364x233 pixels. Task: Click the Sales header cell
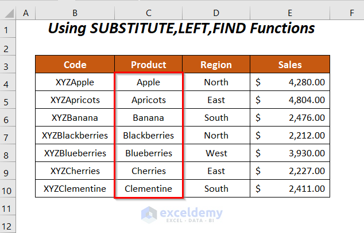coord(289,65)
